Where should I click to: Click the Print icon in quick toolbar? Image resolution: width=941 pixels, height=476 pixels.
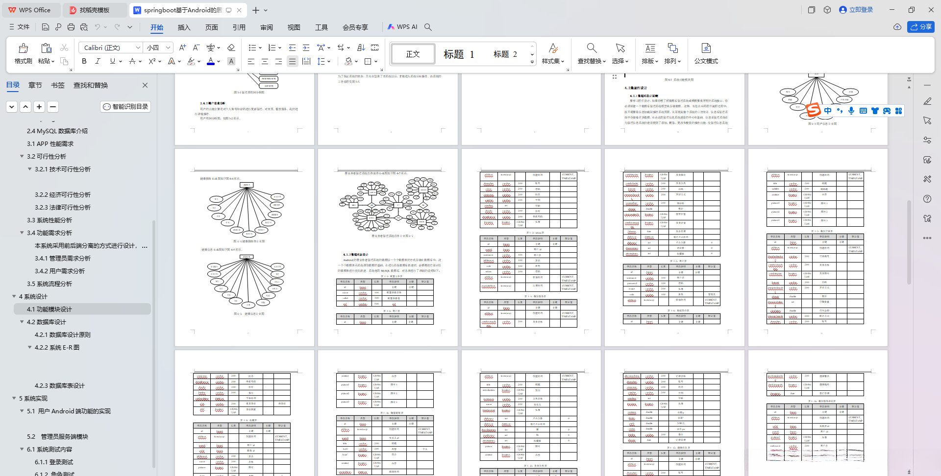point(71,27)
